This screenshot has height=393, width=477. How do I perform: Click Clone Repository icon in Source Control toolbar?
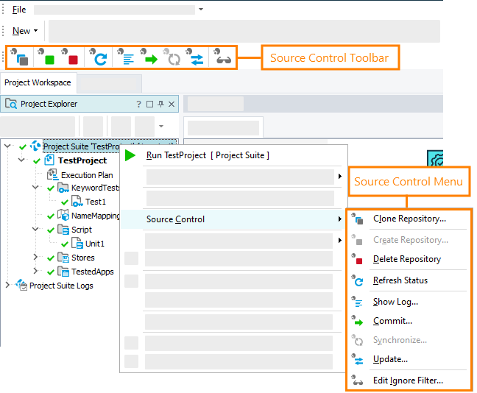click(x=21, y=57)
